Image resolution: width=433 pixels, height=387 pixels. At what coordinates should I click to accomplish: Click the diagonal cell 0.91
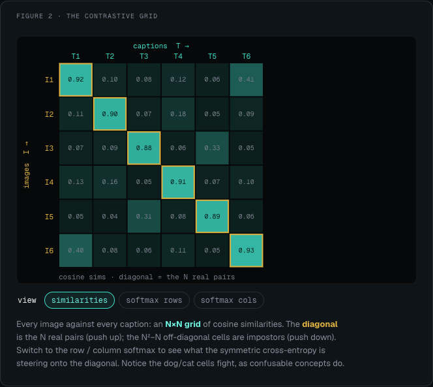[x=178, y=182]
